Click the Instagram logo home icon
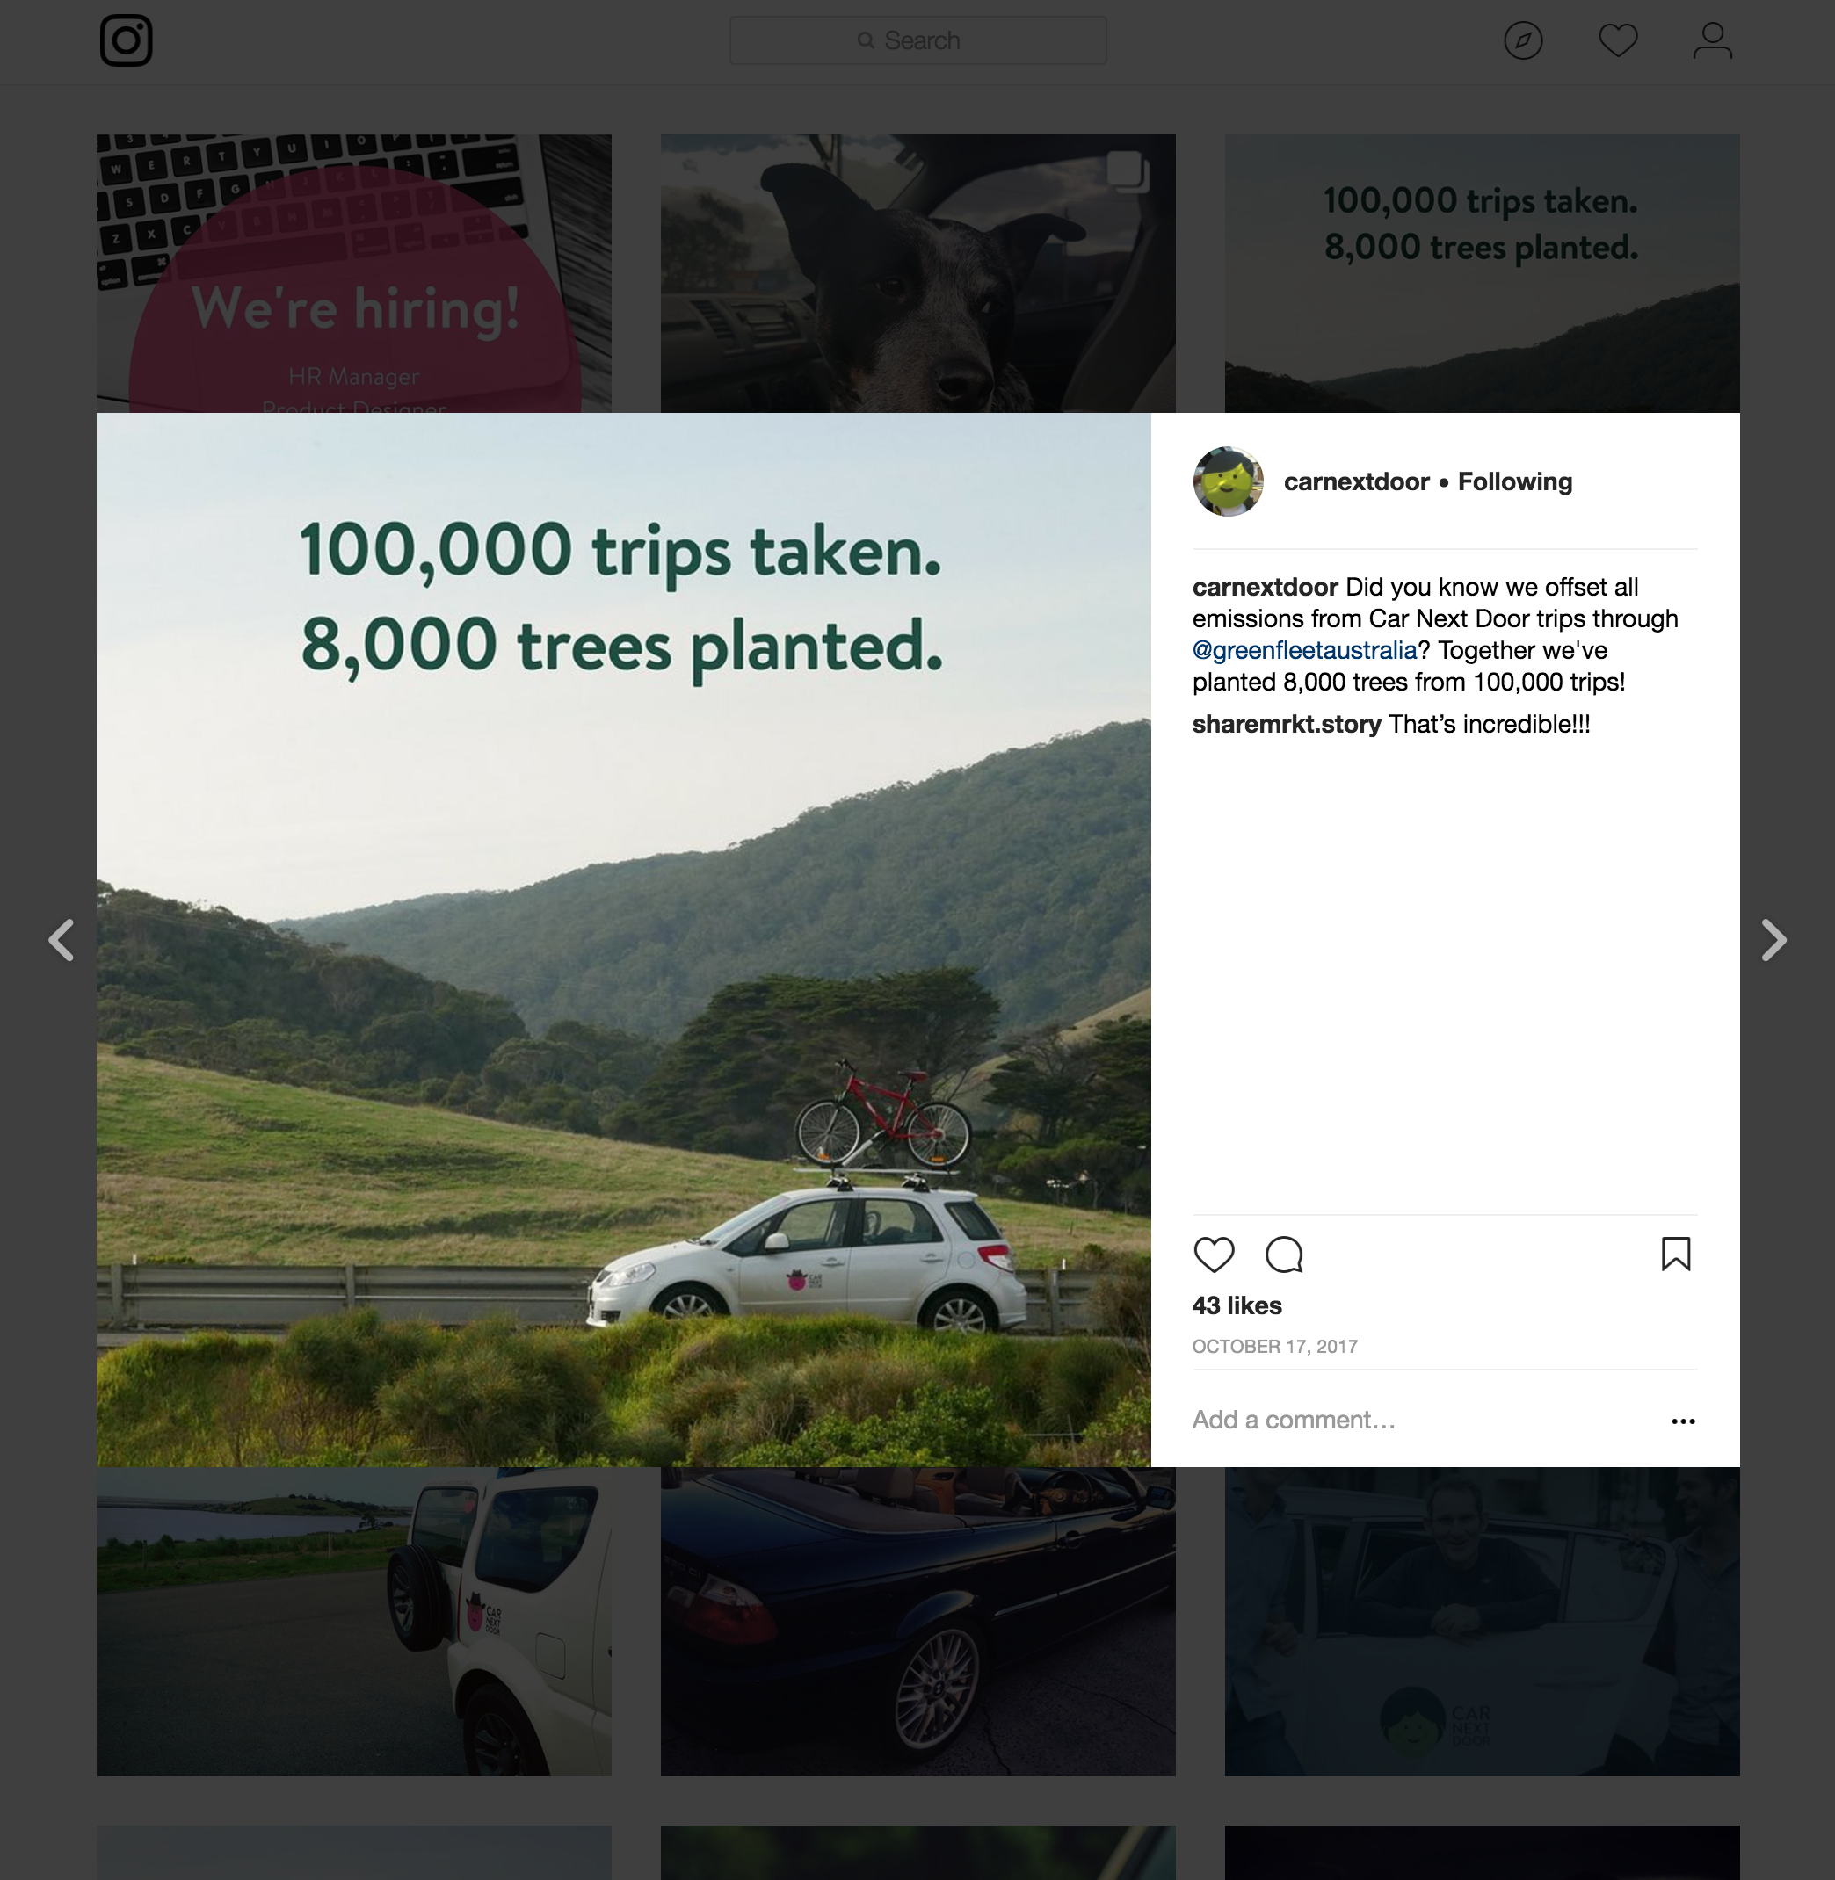 point(127,40)
